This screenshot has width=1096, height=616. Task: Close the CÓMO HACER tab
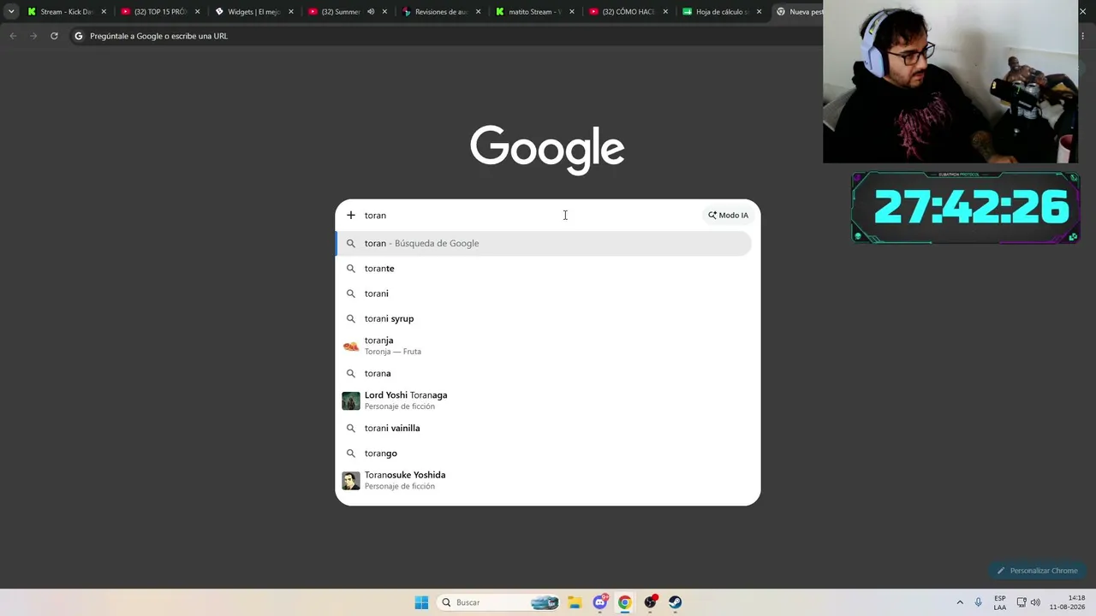click(664, 12)
